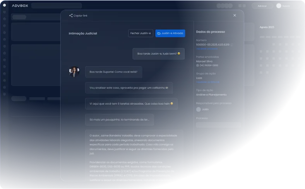
Task: Click the Justin-e assistant avatar
Action: pyautogui.click(x=74, y=71)
